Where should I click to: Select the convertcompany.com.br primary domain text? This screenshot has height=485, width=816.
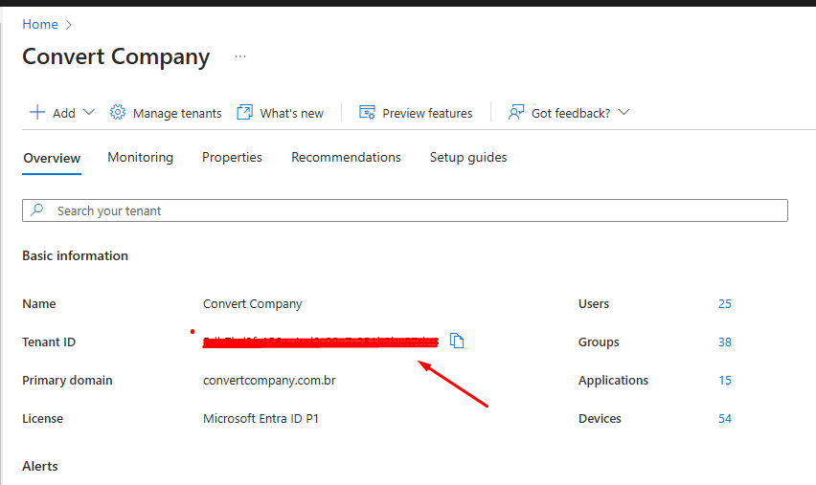[x=269, y=381]
